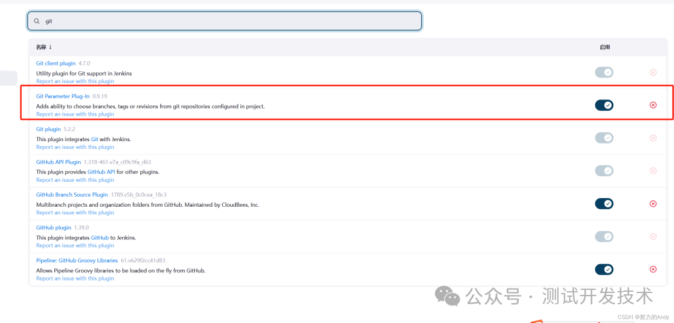Open the Git plugin 5.2.2 link
674x323 pixels.
(49, 129)
